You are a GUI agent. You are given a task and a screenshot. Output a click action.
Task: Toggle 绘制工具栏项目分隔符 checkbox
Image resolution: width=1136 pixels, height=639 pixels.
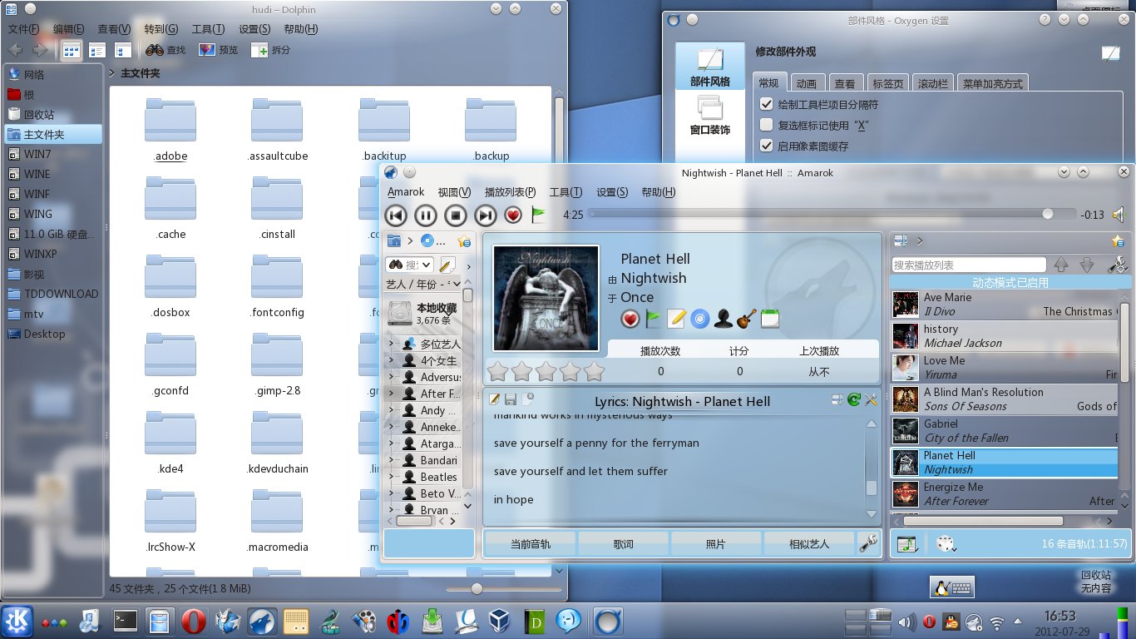(x=767, y=105)
